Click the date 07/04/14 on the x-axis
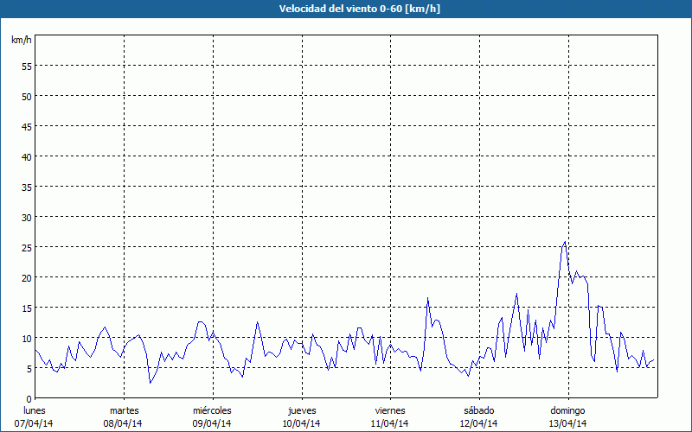Viewport: 692px width, 432px height. click(x=35, y=423)
